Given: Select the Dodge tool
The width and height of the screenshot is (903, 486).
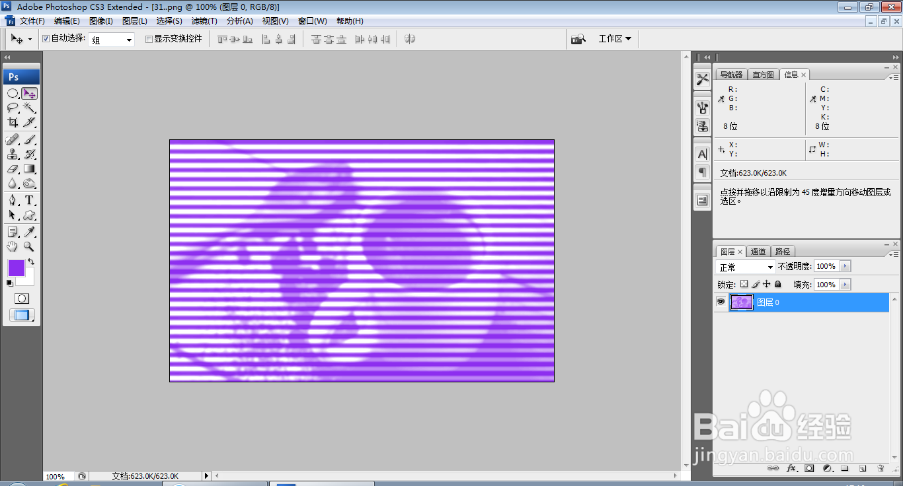Looking at the screenshot, I should 29,184.
